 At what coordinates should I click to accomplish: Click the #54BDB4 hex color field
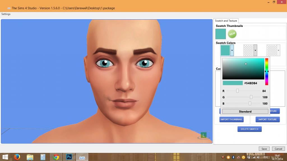pos(251,83)
